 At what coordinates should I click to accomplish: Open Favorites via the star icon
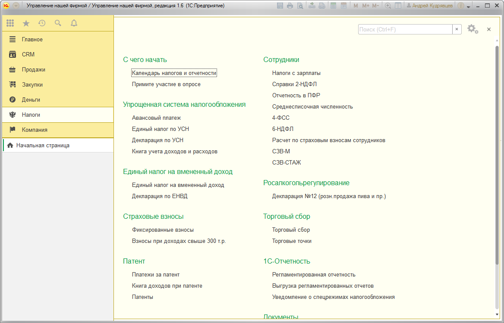point(26,23)
